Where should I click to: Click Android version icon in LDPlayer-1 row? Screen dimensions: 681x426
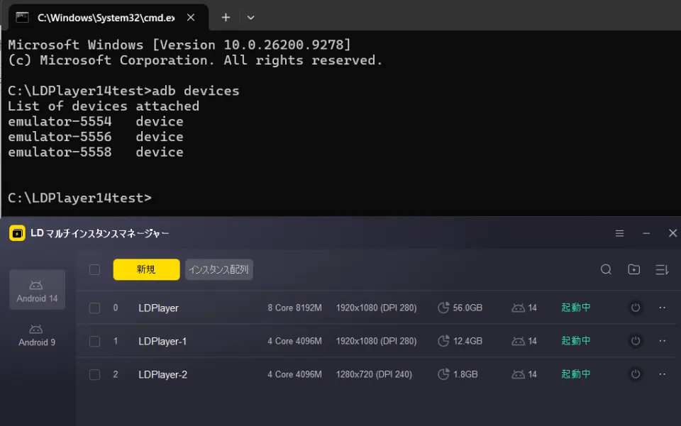pos(518,342)
